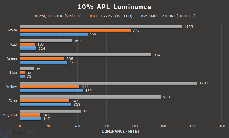Click the gray Magenta bar valued 423
The height and width of the screenshot is (138, 229).
(50, 111)
